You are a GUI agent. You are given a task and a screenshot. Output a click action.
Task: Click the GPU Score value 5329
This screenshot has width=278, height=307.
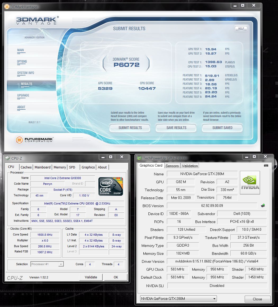click(105, 88)
